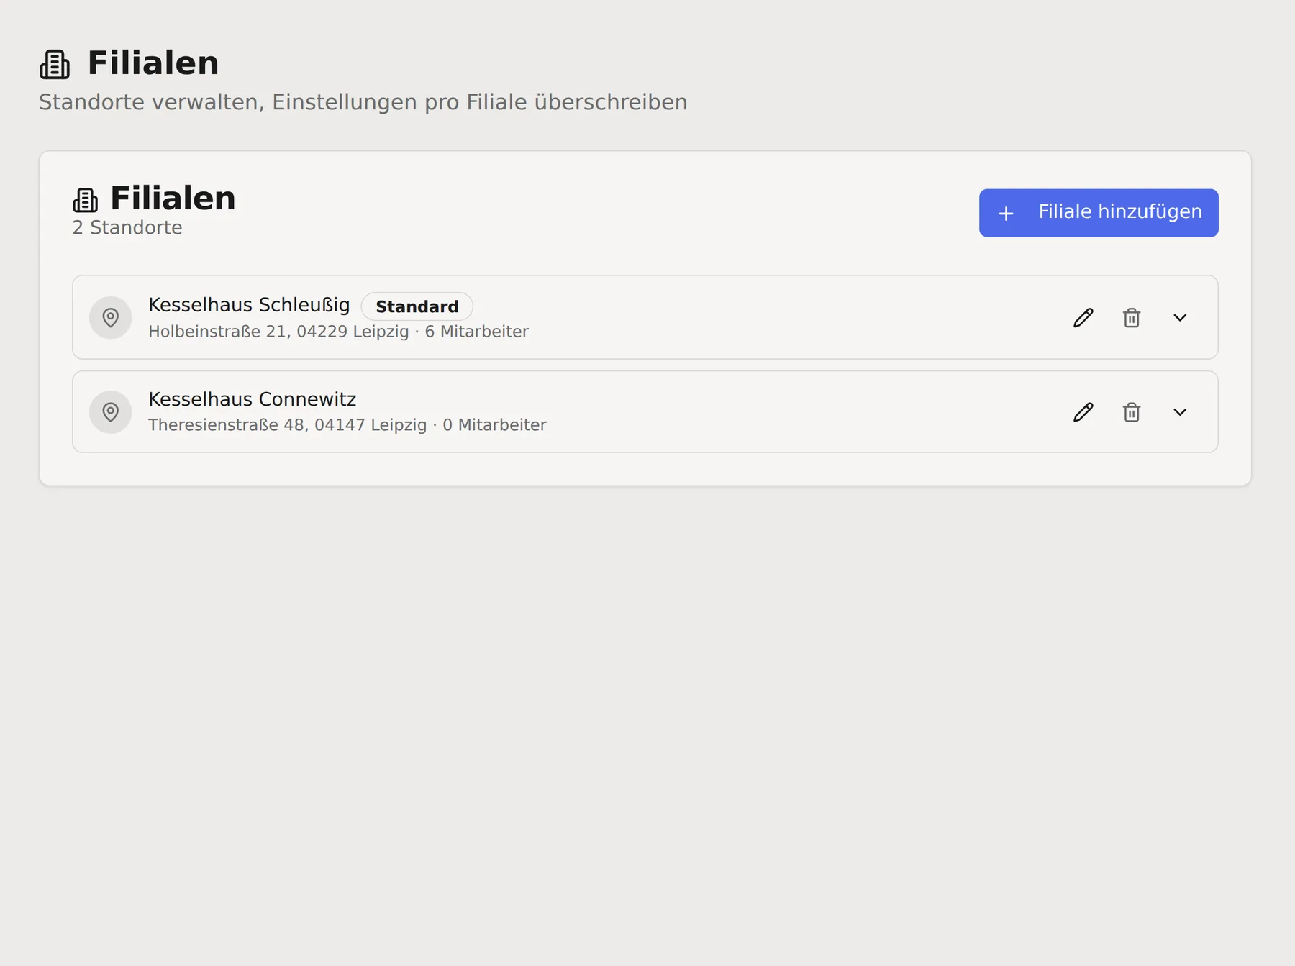Click the subtitle 'Standorte verwalten, Einstellungen pro Filiale überschreiben'
The image size is (1295, 966).
[x=363, y=103]
